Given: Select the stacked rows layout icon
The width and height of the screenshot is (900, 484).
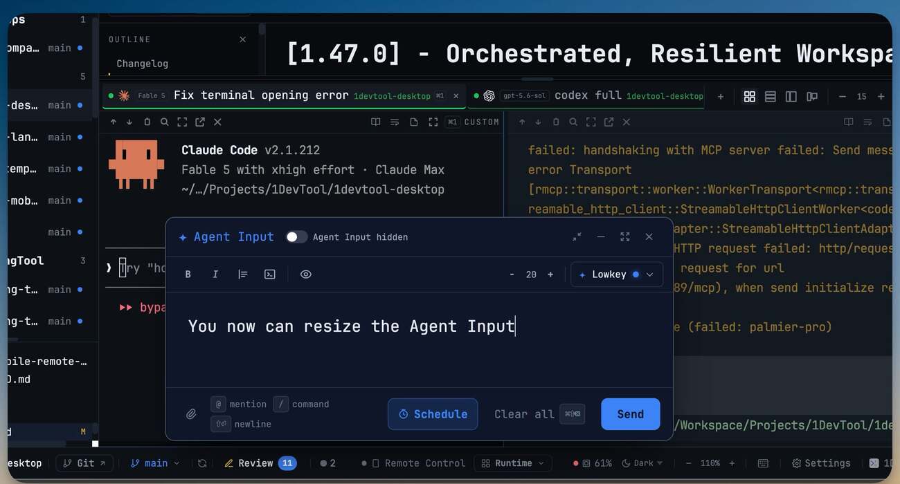Looking at the screenshot, I should click(x=770, y=97).
